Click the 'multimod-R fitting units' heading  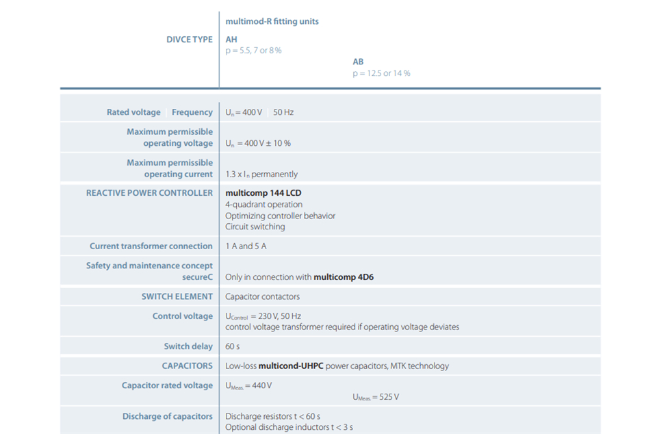272,21
